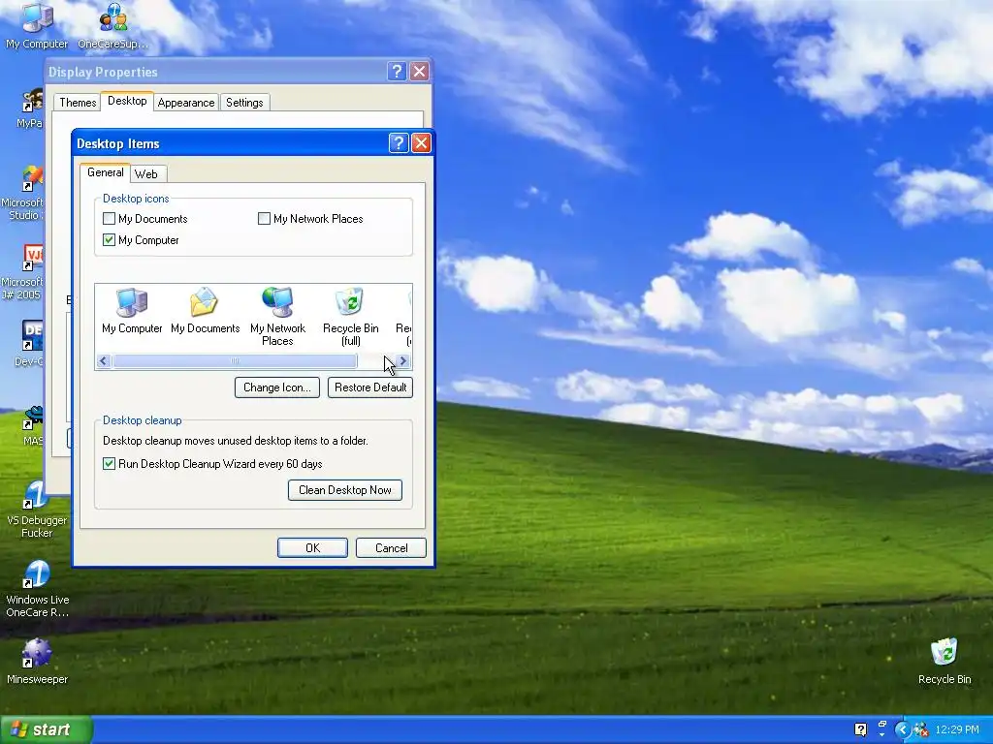The image size is (993, 744).
Task: Click the help question mark in Desktop Items title bar
Action: point(398,143)
